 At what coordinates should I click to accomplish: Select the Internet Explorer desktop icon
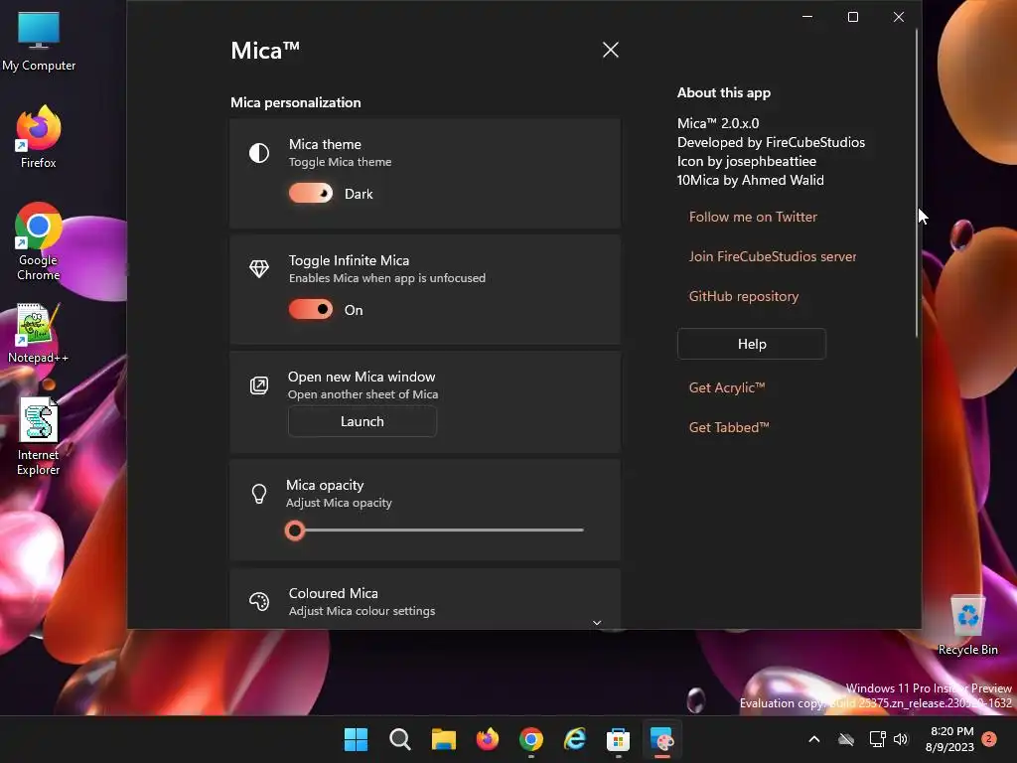pos(39,436)
